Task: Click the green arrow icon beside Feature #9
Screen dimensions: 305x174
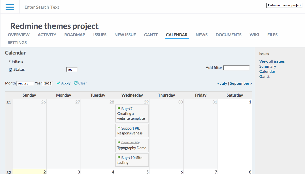Action: (x=119, y=142)
